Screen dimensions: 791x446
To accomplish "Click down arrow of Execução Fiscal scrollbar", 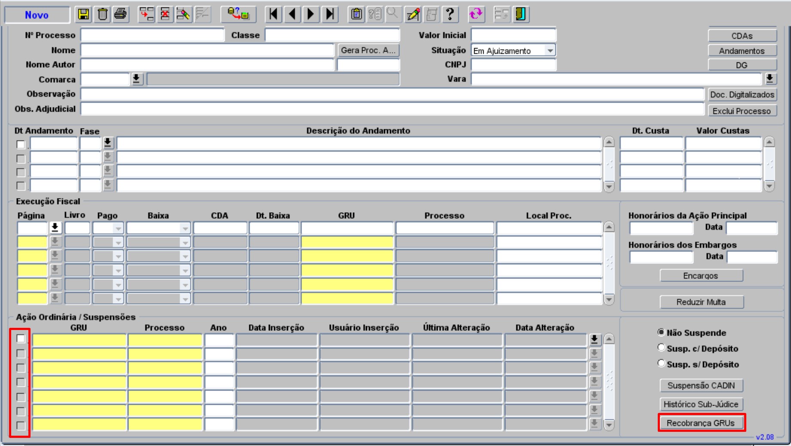I will pos(609,299).
